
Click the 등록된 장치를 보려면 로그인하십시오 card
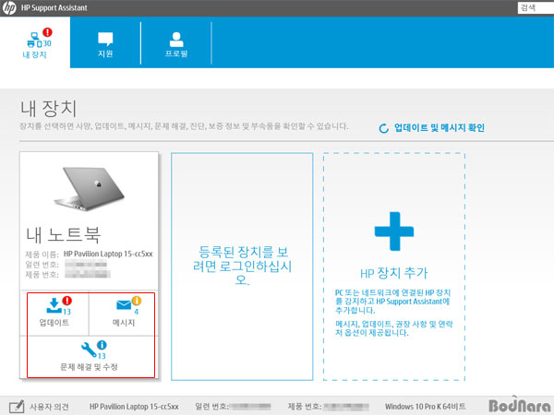(242, 267)
